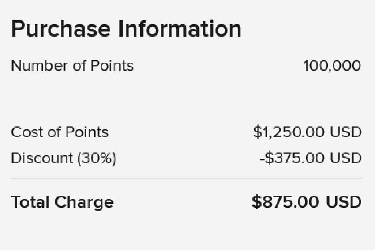Click the Purchase Information heading

126,29
